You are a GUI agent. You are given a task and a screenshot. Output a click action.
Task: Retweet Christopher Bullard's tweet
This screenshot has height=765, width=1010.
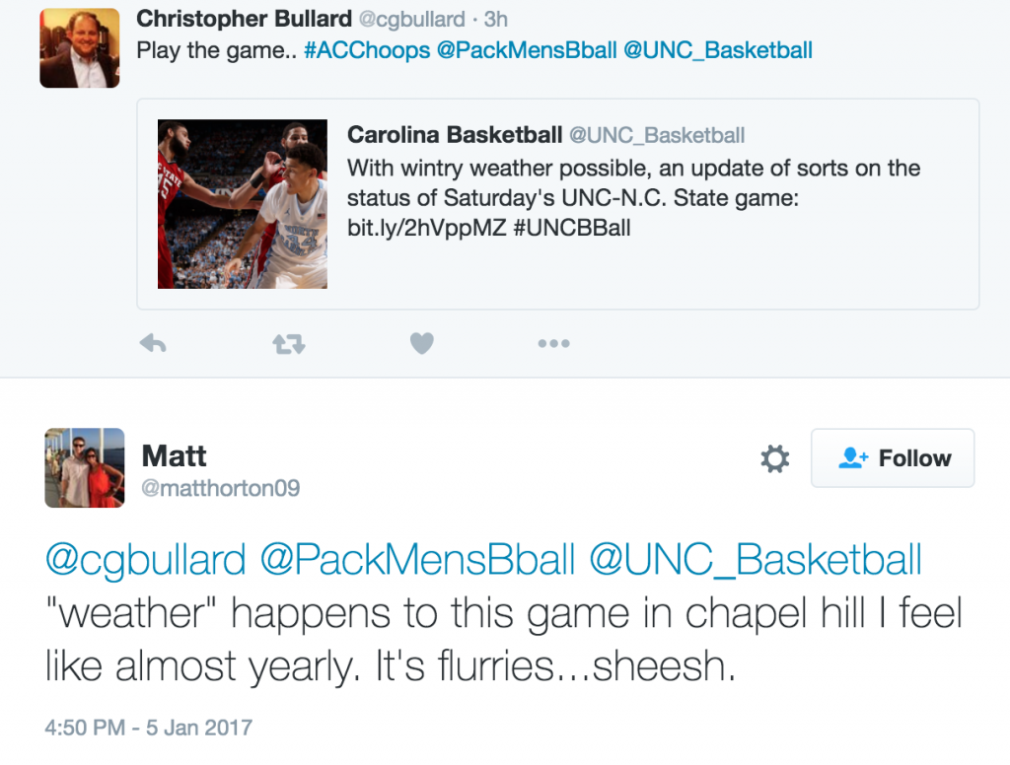click(x=288, y=344)
